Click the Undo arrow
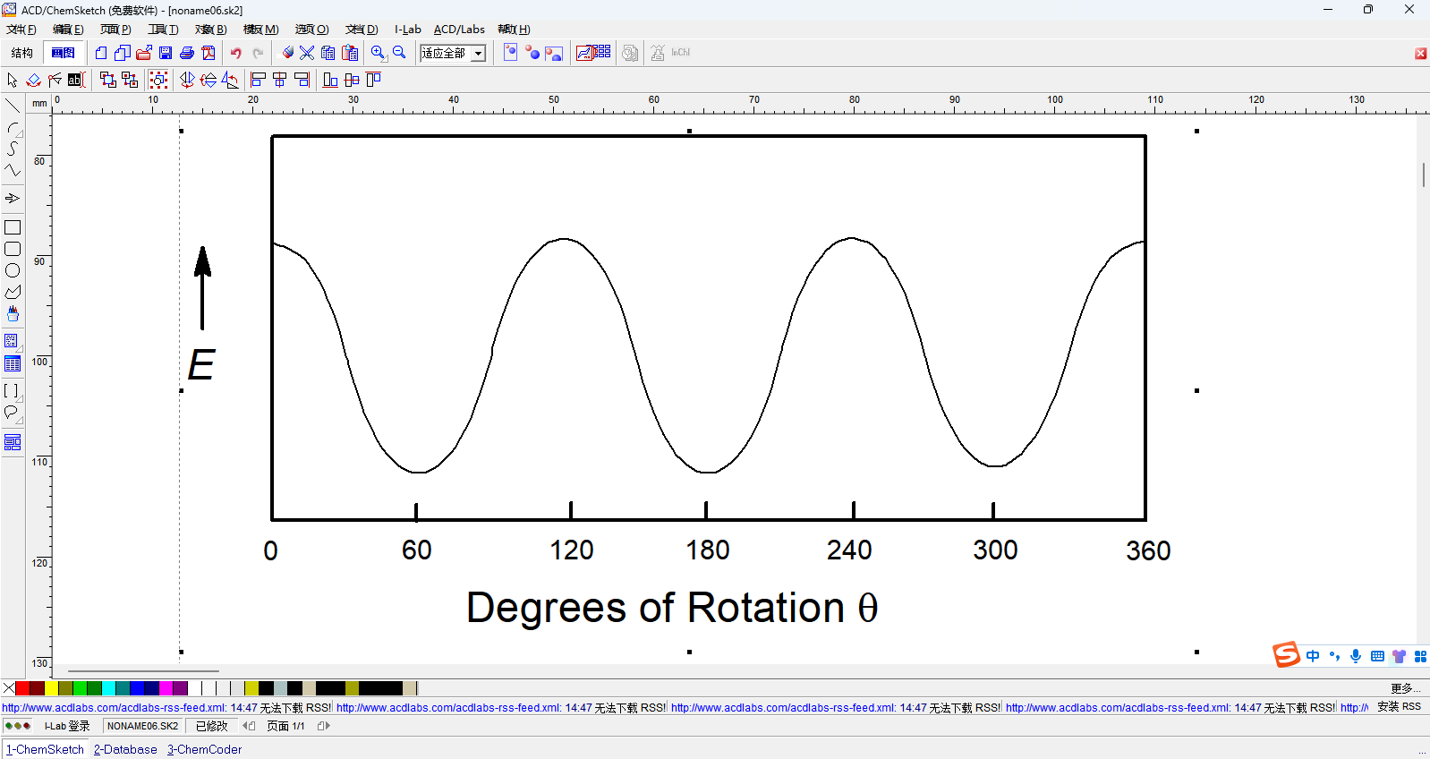 pyautogui.click(x=236, y=54)
